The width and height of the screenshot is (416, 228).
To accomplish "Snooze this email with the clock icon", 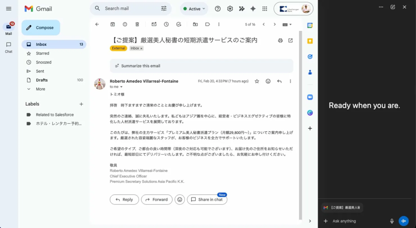I will click(166, 24).
